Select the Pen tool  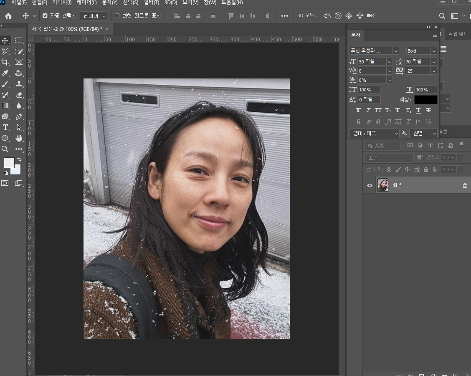[x=19, y=116]
